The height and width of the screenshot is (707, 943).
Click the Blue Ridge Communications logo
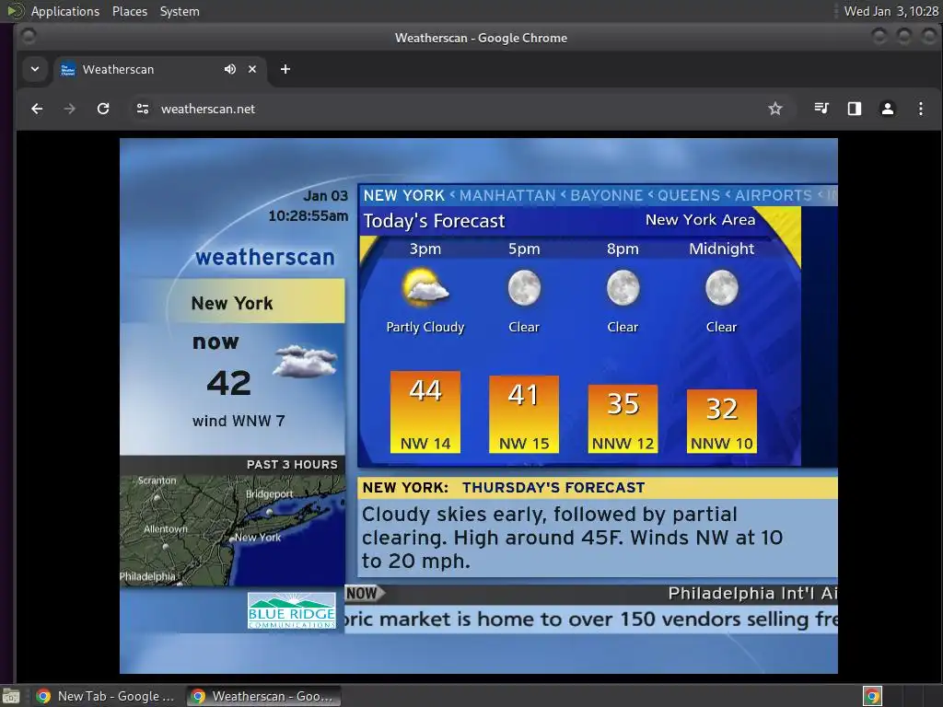pos(292,611)
